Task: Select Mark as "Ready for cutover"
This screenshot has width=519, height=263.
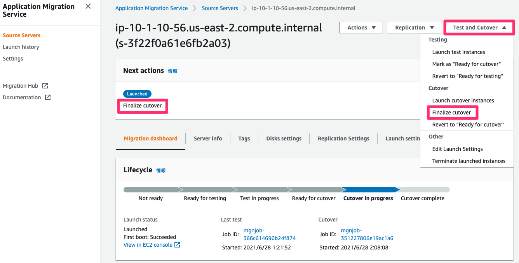Action: click(467, 64)
